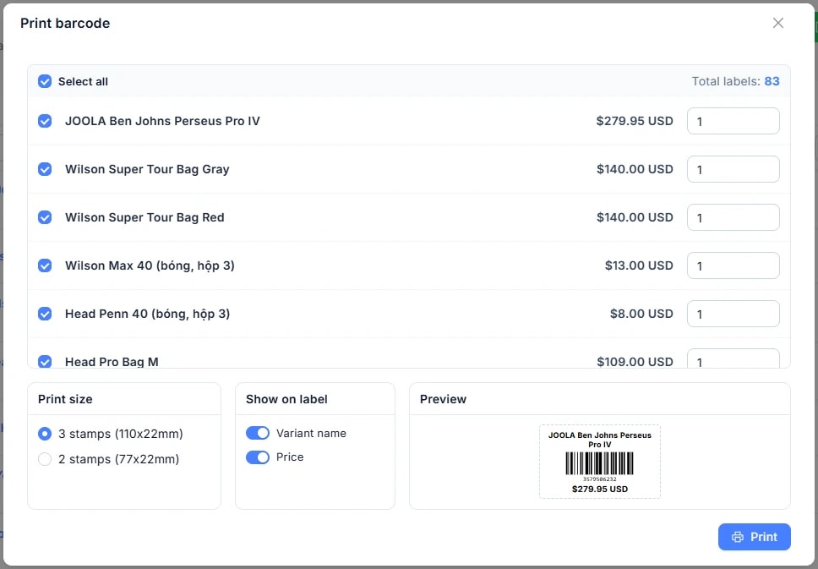Click the $8.00 USD price text
Screen dimensions: 818x569
click(x=641, y=314)
